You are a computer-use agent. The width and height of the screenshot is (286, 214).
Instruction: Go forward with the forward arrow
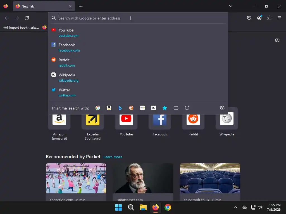pyautogui.click(x=17, y=18)
